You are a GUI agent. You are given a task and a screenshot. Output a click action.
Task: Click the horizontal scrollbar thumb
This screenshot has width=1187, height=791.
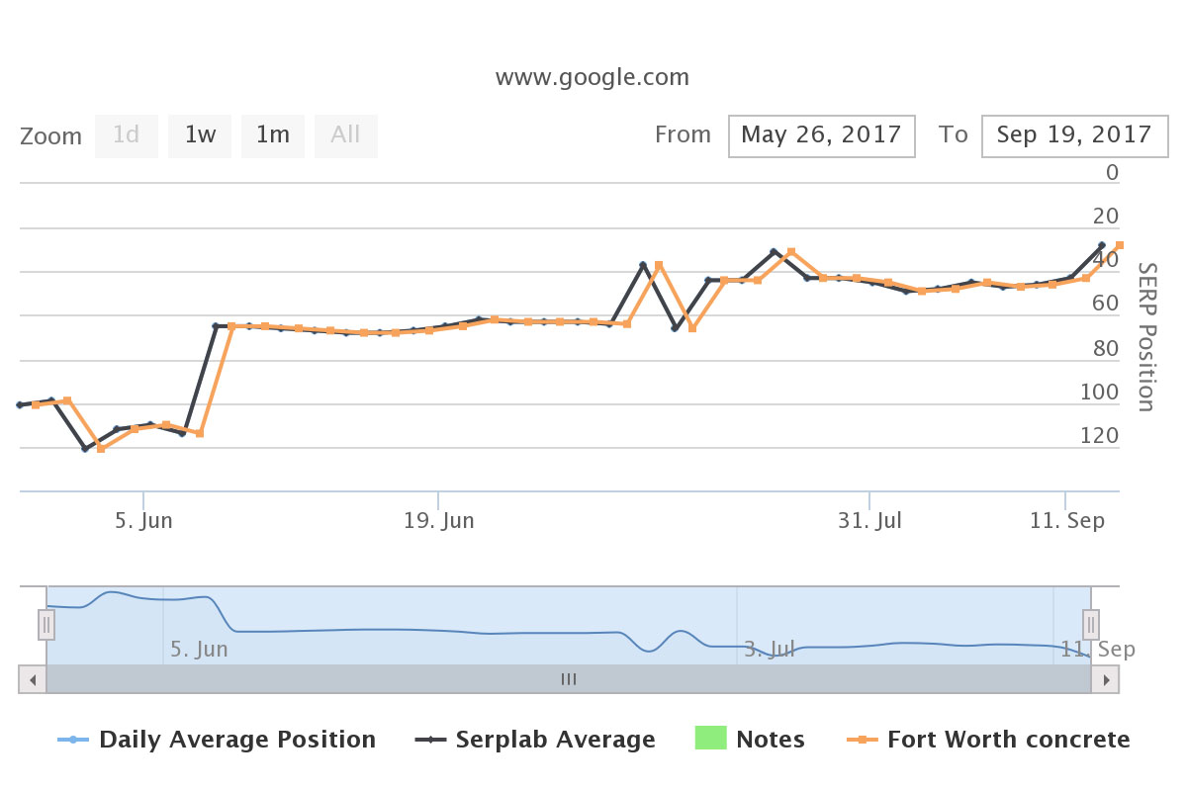(x=569, y=679)
